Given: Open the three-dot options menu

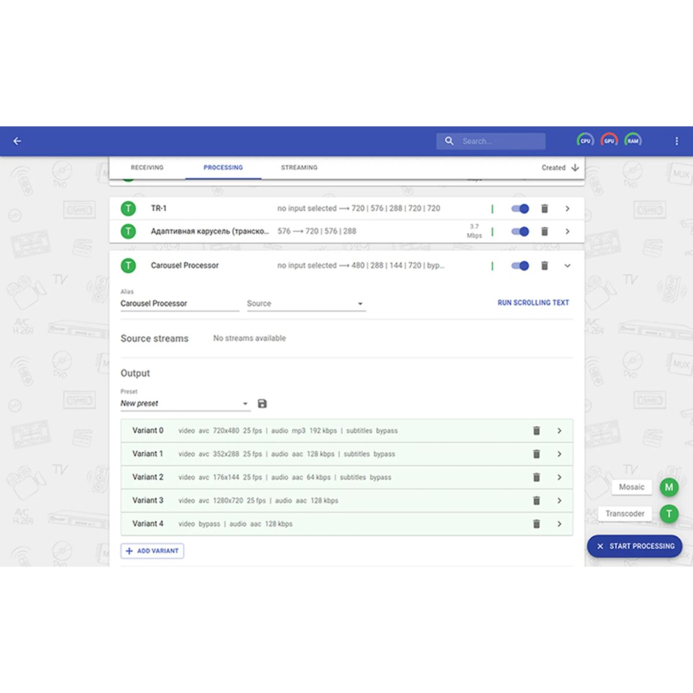Looking at the screenshot, I should 676,141.
